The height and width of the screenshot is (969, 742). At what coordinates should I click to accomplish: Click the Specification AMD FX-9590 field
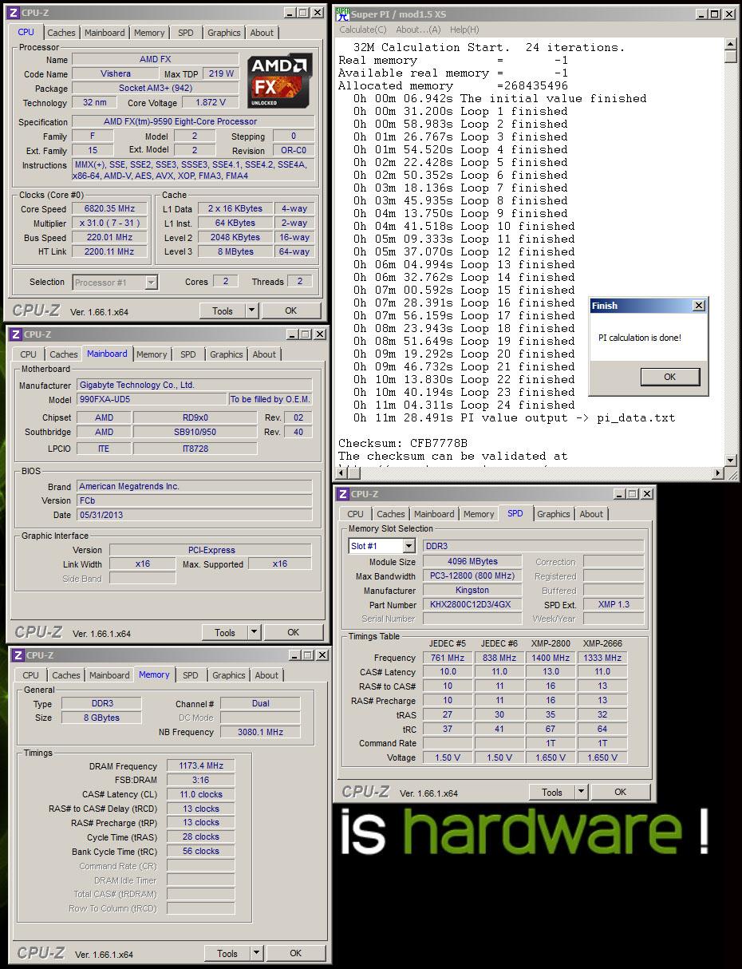click(x=193, y=121)
